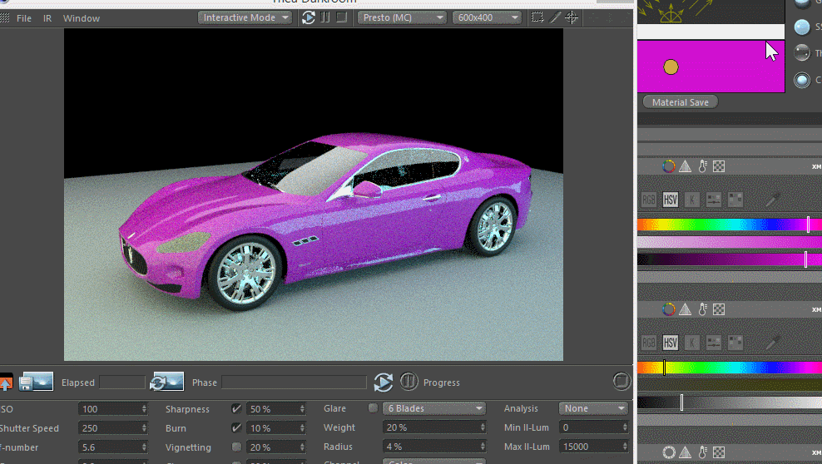Adjust ISO value stepper arrows
The height and width of the screenshot is (464, 822).
[x=144, y=408]
